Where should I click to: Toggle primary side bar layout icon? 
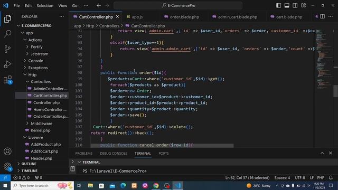(278, 5)
